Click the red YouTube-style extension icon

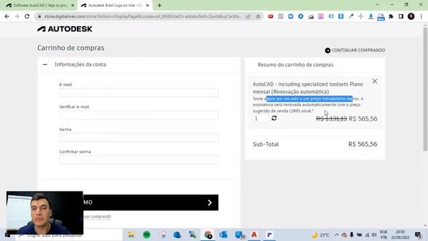(x=270, y=16)
